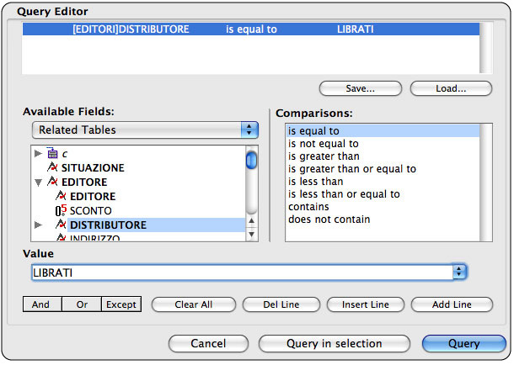Select SITUAZIONE field in tree
The height and width of the screenshot is (365, 514).
[x=93, y=168]
